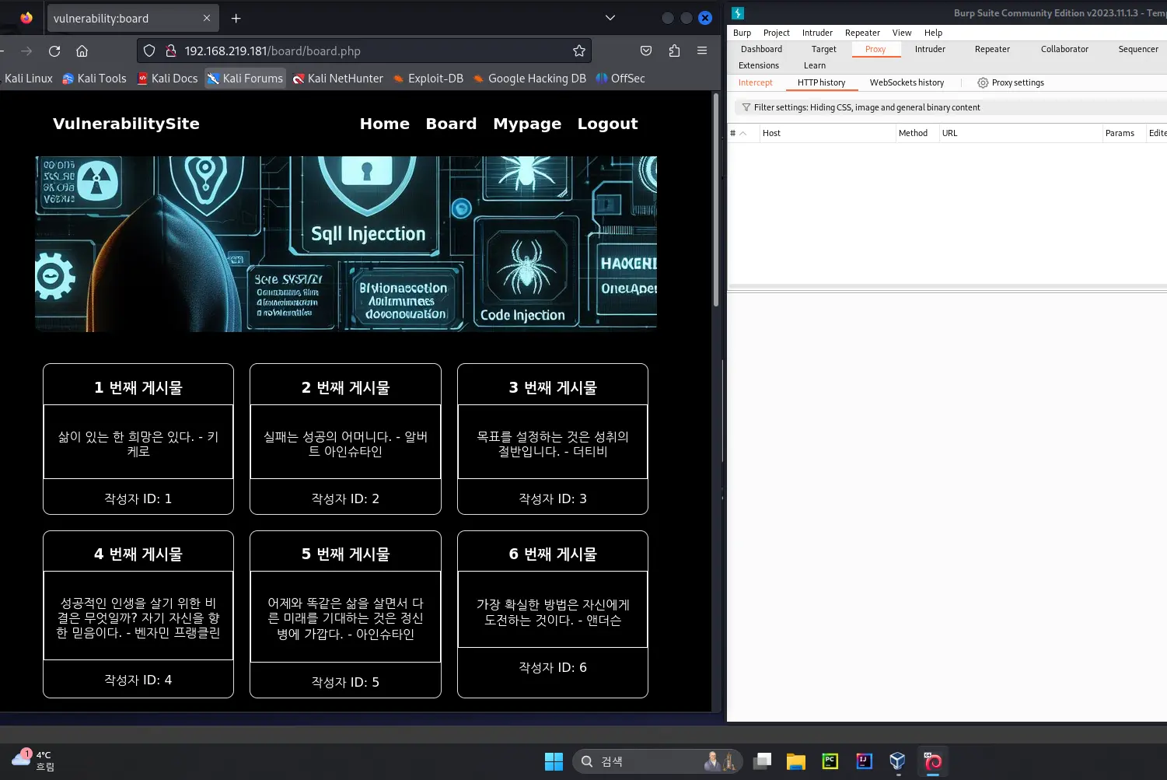Go to the Firefox home page icon
Image resolution: width=1167 pixels, height=780 pixels.
[x=82, y=51]
